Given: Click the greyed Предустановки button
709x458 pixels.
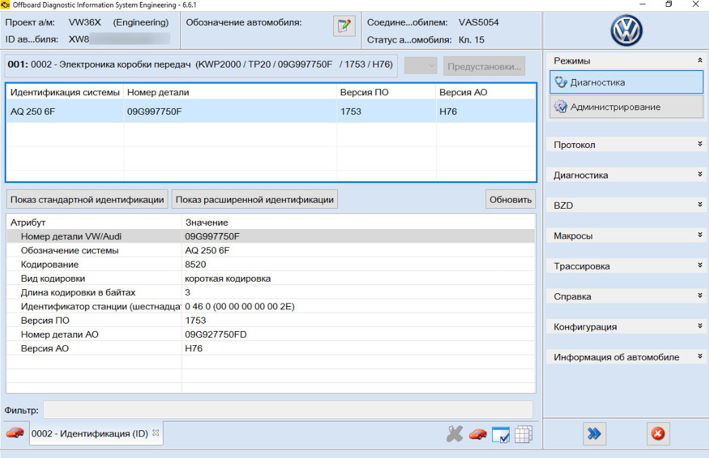Looking at the screenshot, I should pos(485,66).
